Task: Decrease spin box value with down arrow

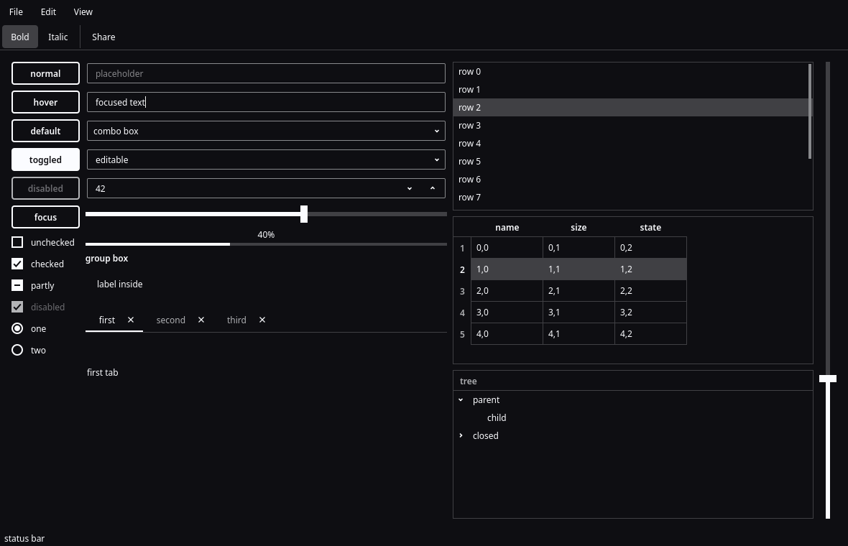Action: (410, 188)
